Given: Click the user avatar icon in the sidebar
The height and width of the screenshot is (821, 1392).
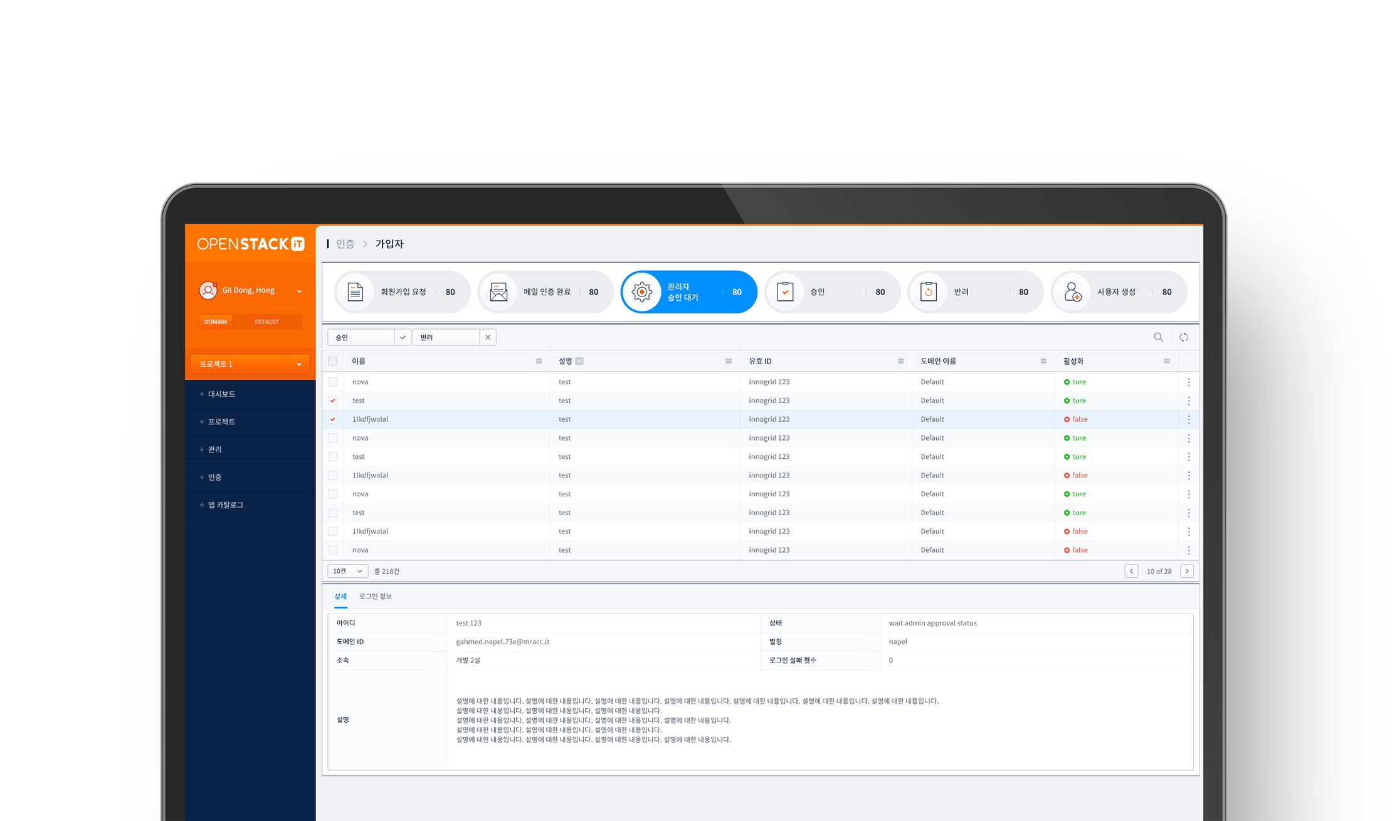Looking at the screenshot, I should tap(208, 290).
